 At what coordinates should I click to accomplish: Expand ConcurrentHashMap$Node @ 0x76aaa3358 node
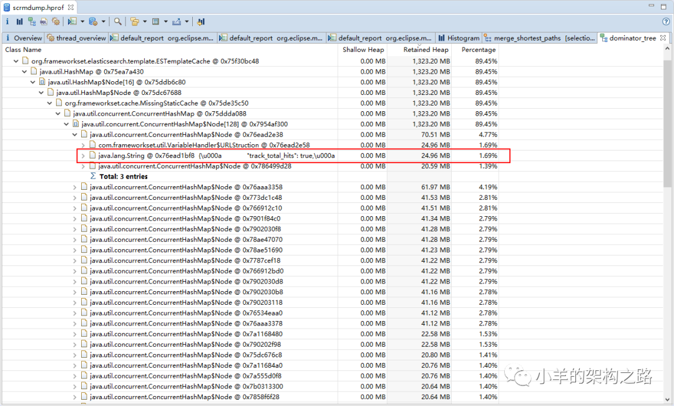click(x=75, y=187)
